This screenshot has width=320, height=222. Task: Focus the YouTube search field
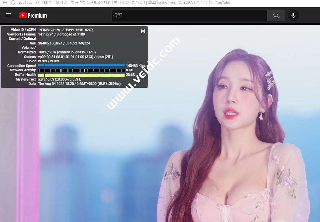click(x=189, y=15)
